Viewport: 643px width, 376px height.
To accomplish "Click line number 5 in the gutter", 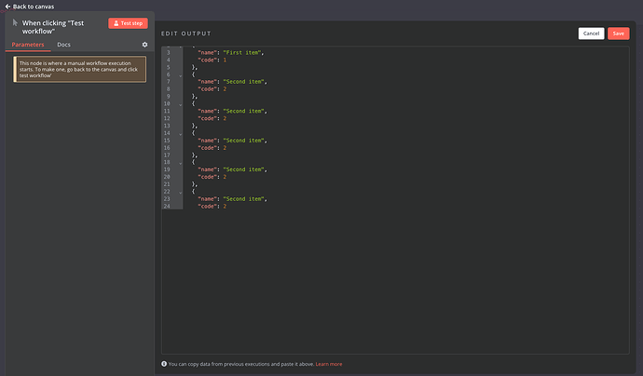I will coord(168,68).
